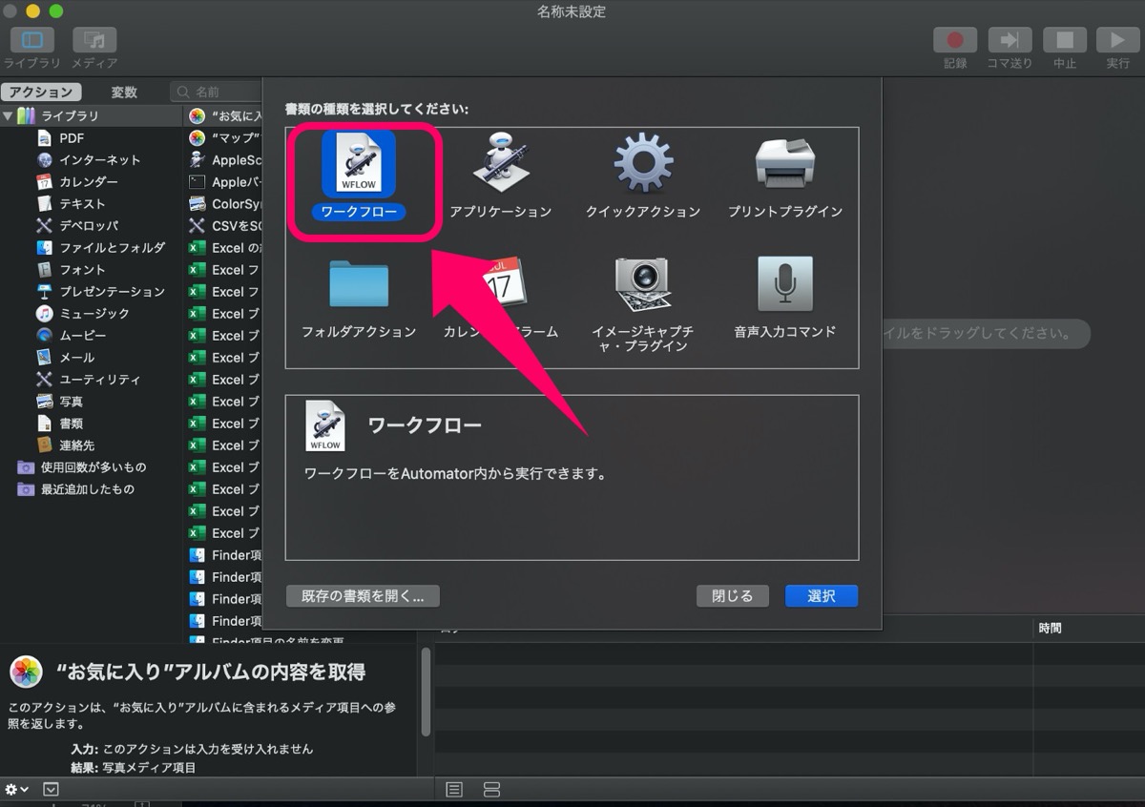Toggle the description pane checkbox button
This screenshot has width=1145, height=807.
[52, 790]
